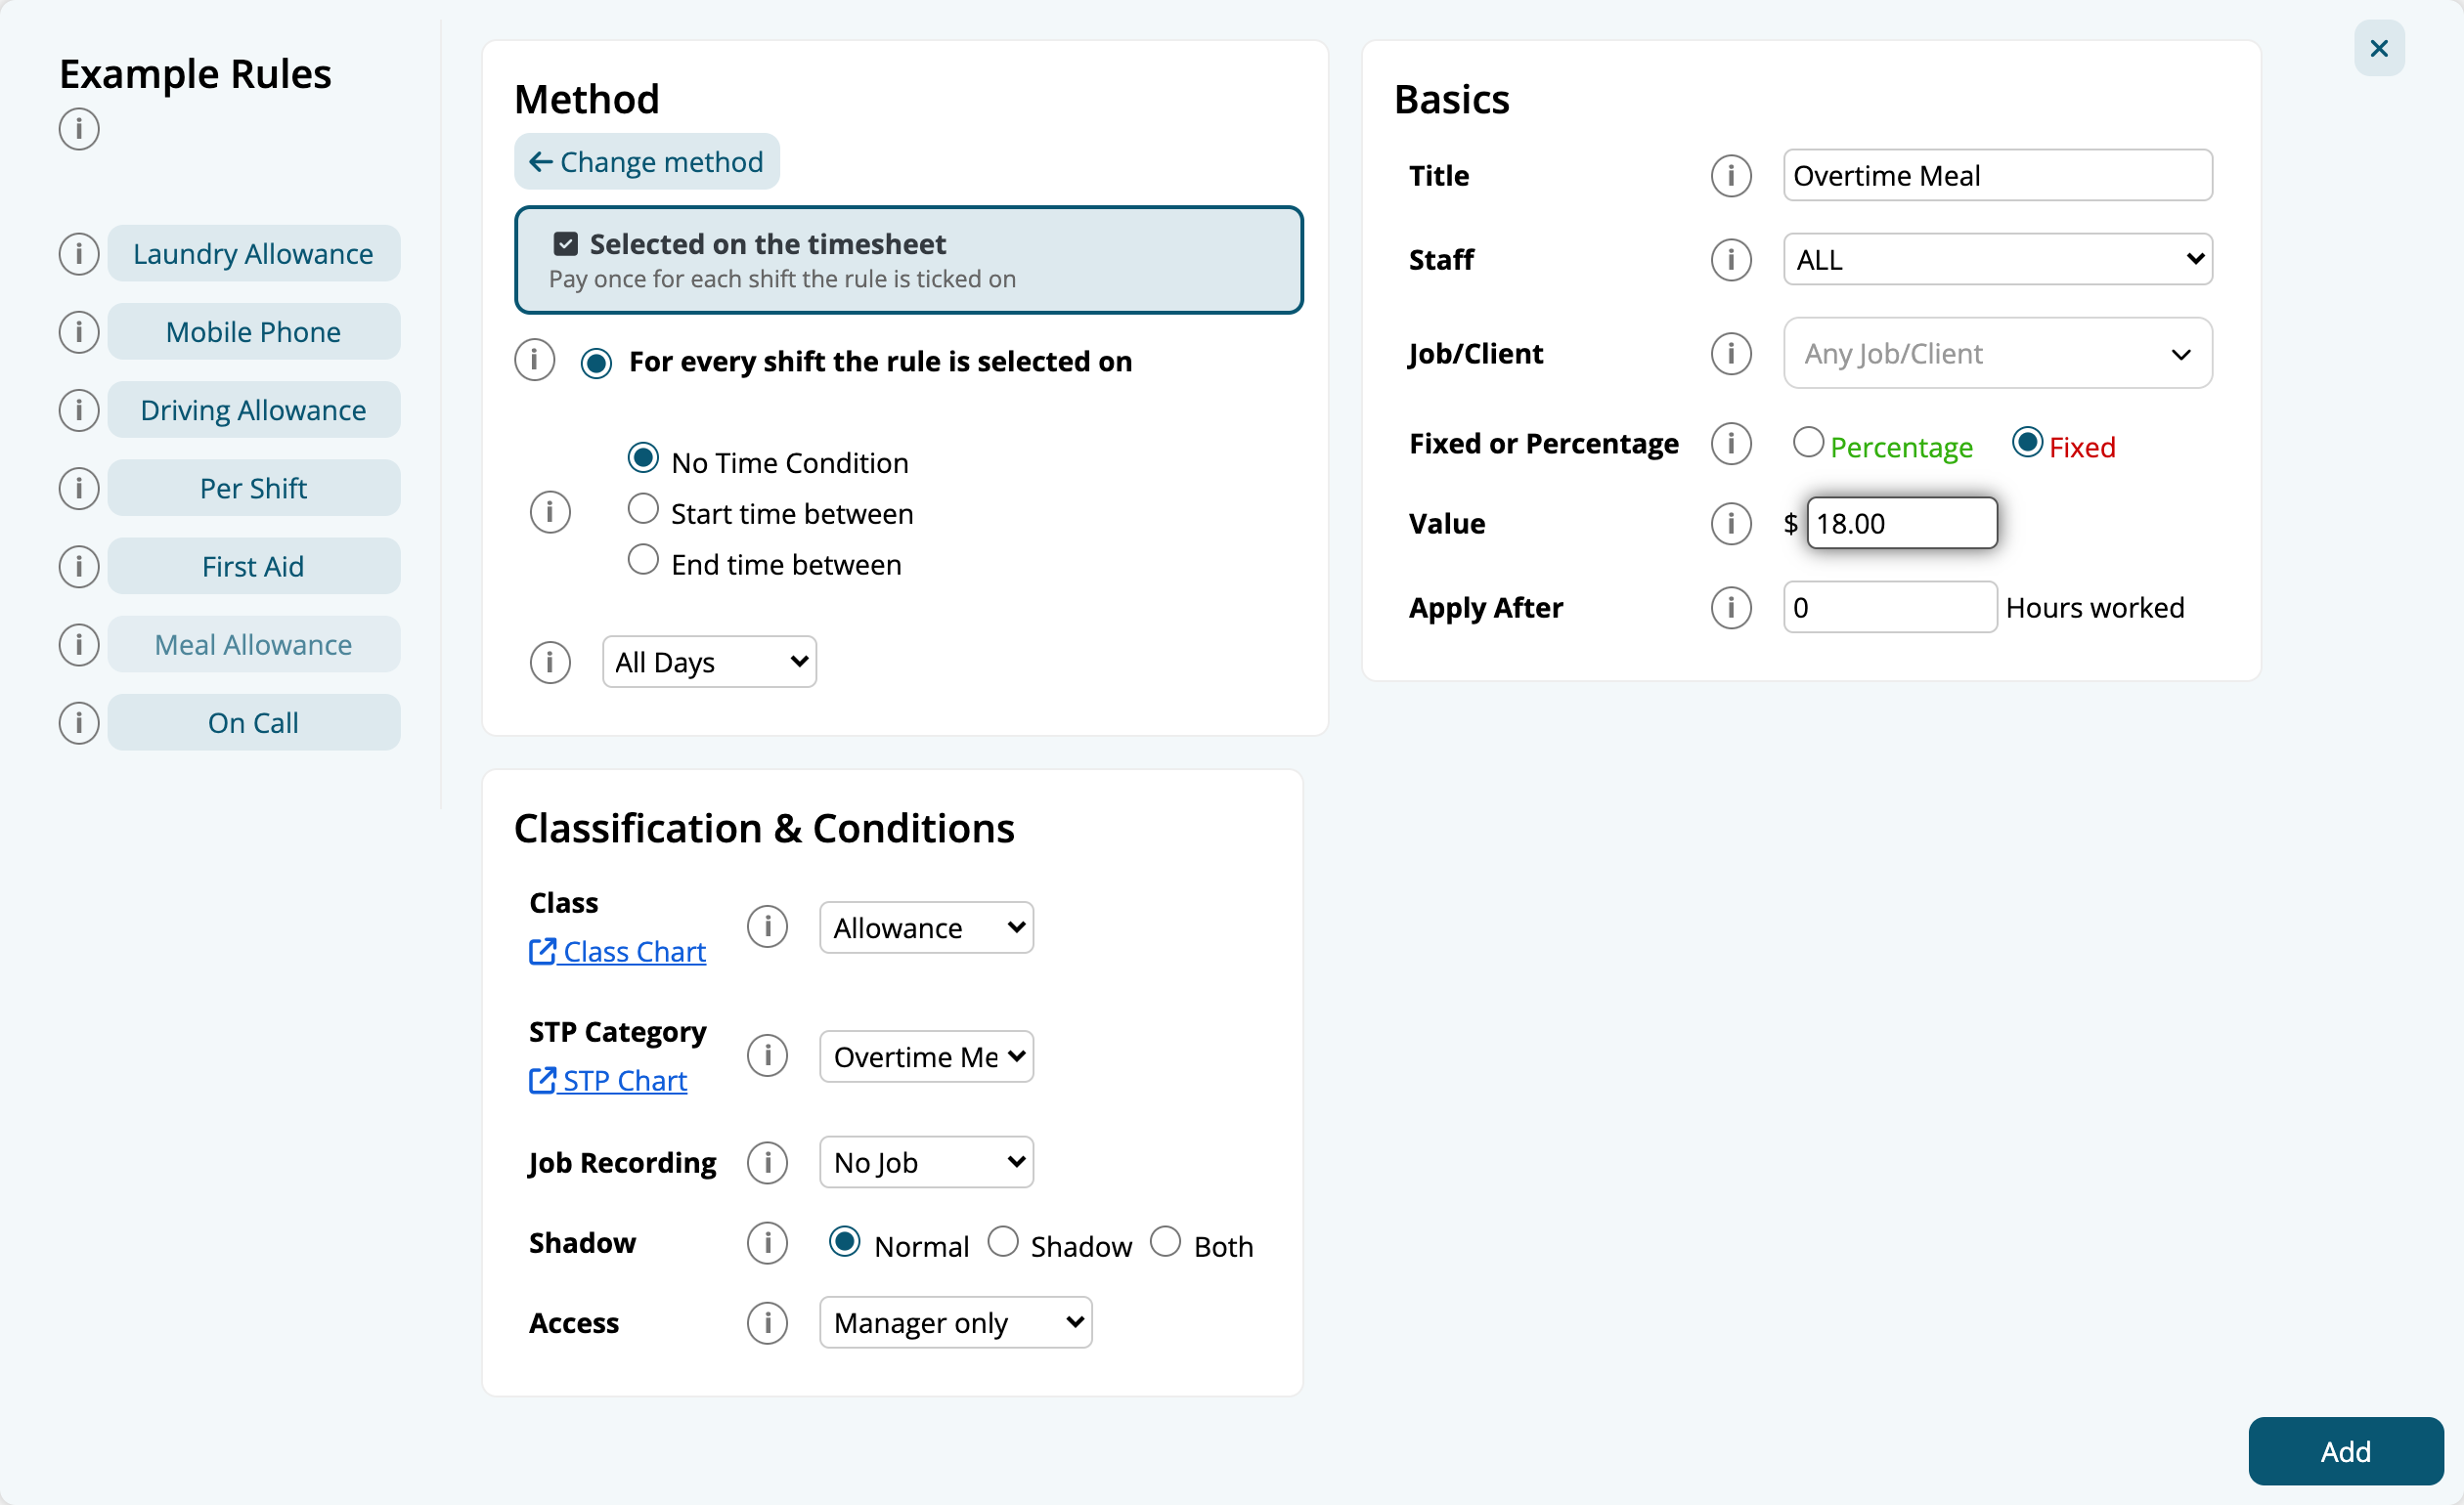Screen dimensions: 2464x1505
Task: Click info icon for Fixed or Percentage
Action: 1731,444
